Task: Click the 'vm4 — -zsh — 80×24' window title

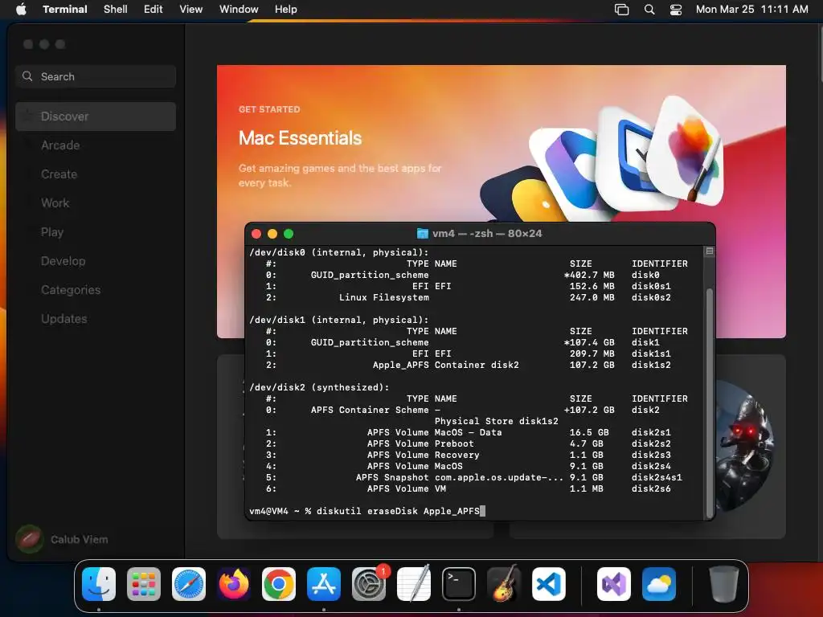Action: click(487, 234)
